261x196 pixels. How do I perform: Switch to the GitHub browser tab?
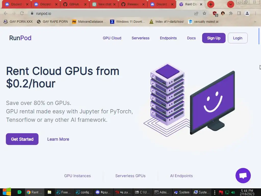(74, 4)
